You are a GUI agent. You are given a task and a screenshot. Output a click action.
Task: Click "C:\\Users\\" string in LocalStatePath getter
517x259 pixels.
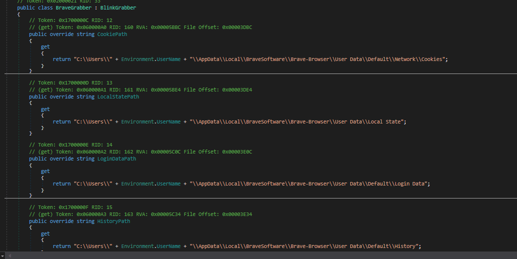click(93, 122)
